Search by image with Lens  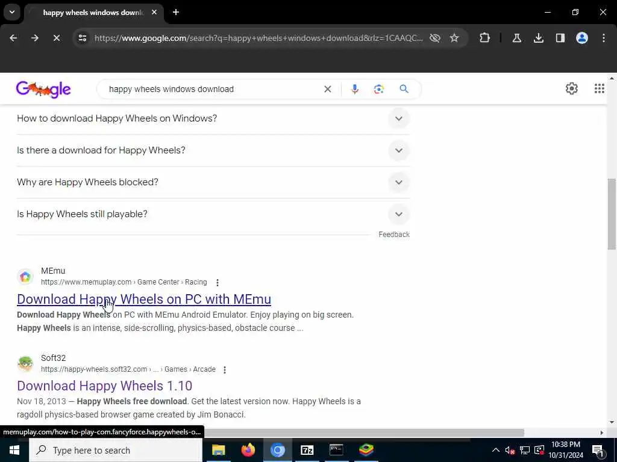click(x=378, y=89)
